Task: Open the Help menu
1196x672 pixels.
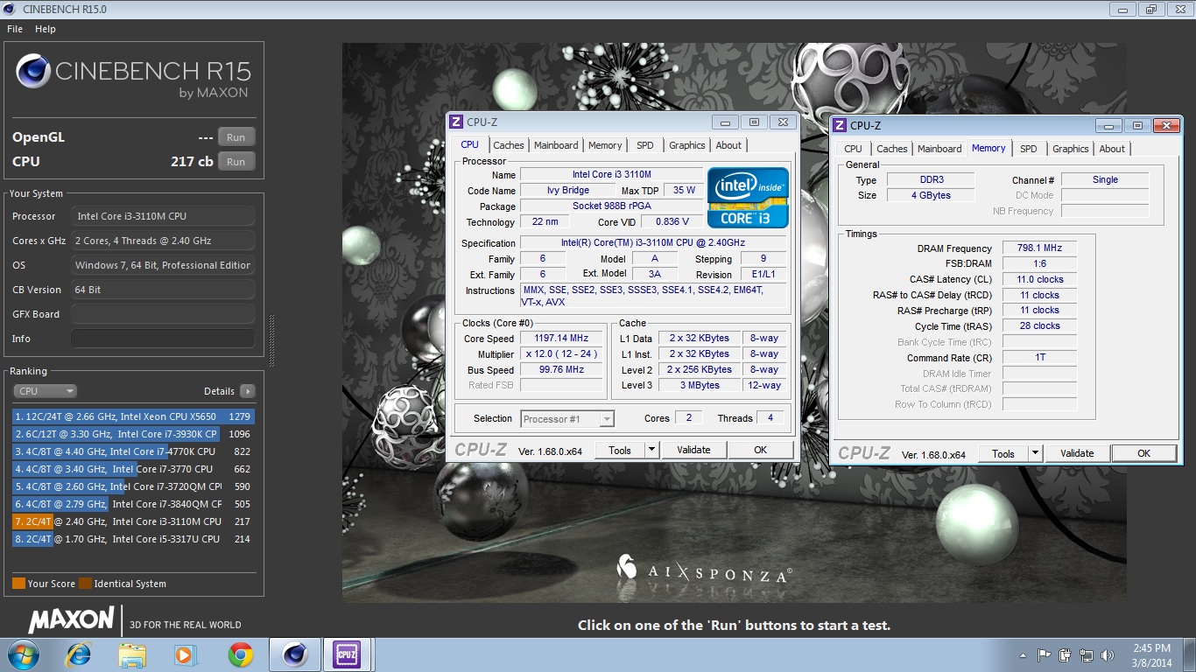Action: tap(46, 29)
